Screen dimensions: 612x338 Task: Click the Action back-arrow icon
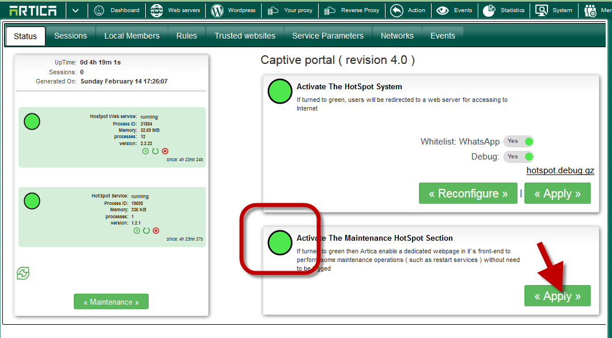(396, 10)
